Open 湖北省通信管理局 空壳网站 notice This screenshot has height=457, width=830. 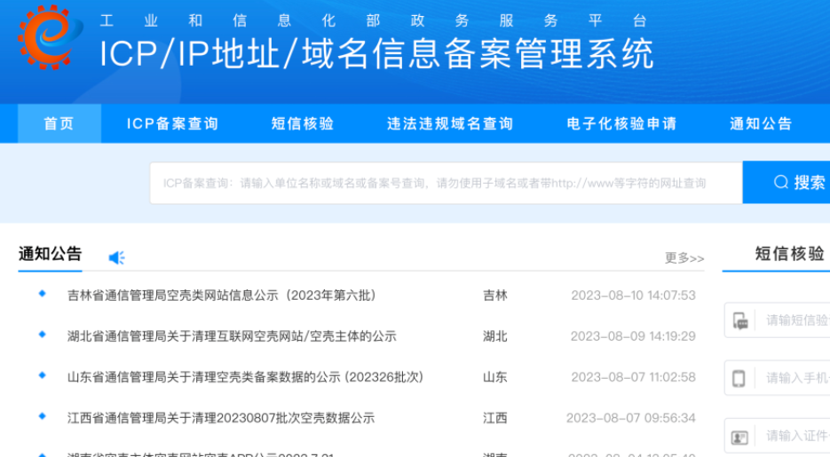[232, 336]
